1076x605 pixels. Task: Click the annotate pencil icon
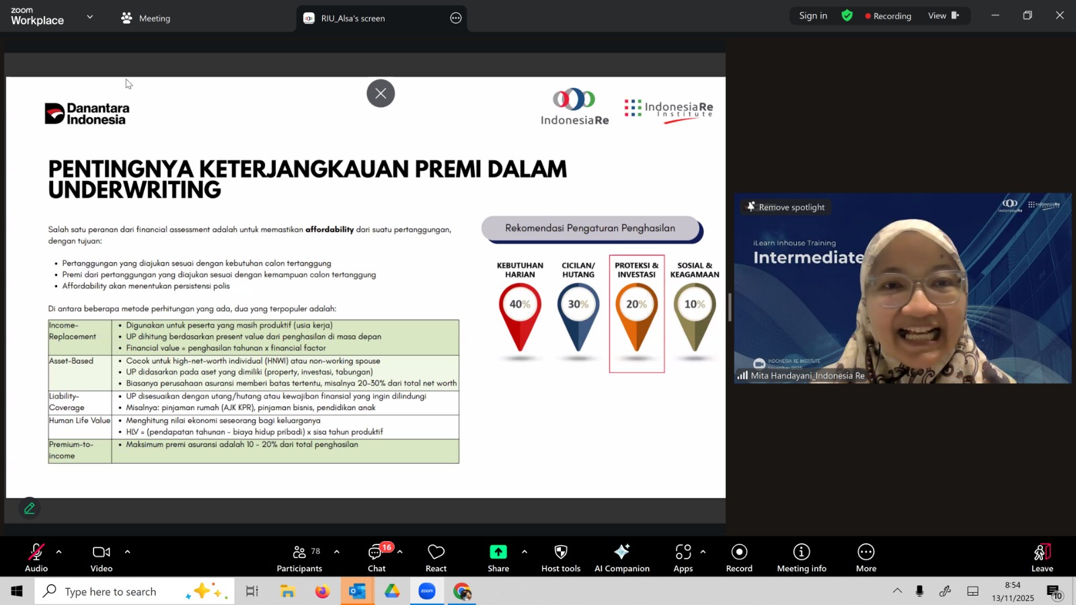pyautogui.click(x=30, y=509)
